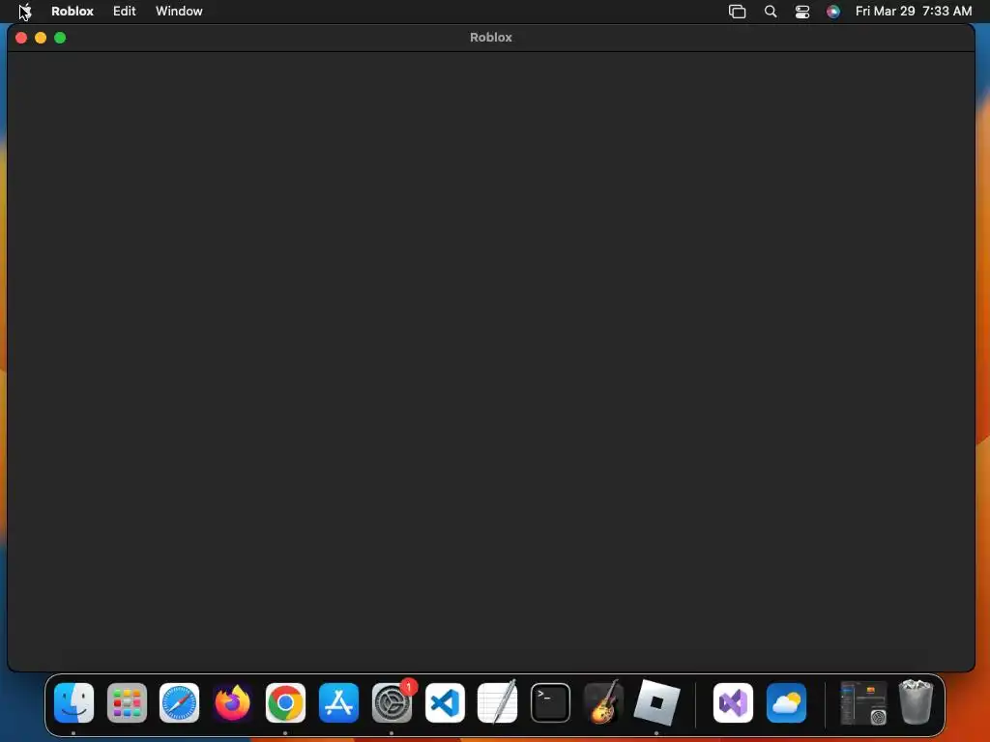Screen dimensions: 990x742
Task: Launch GarageBand from the Dock
Action: (x=603, y=702)
